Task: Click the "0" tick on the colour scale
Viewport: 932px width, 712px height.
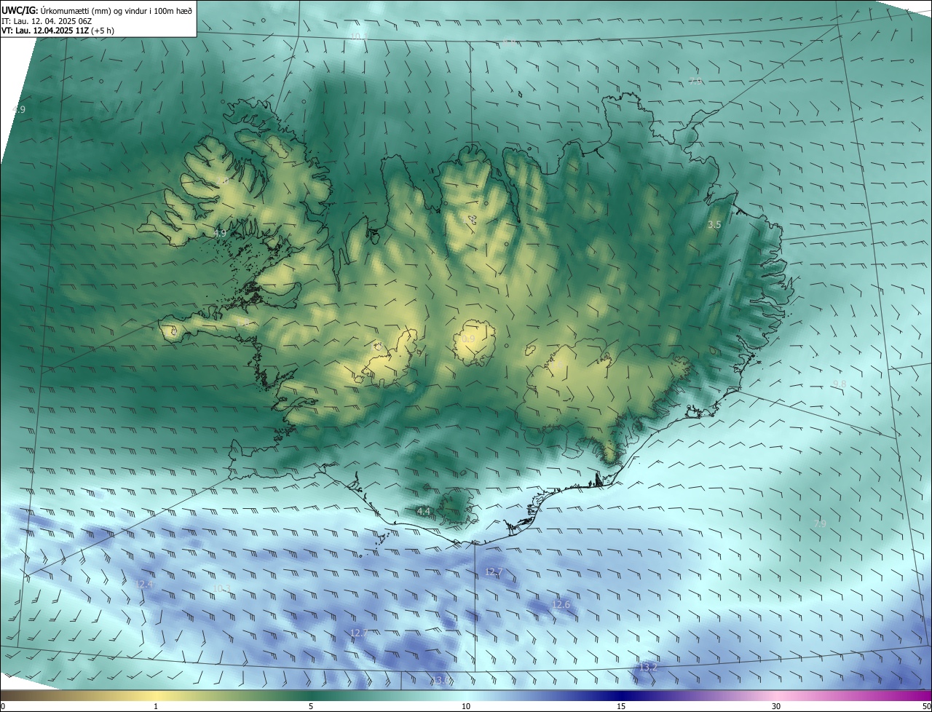Action: pos(3,706)
